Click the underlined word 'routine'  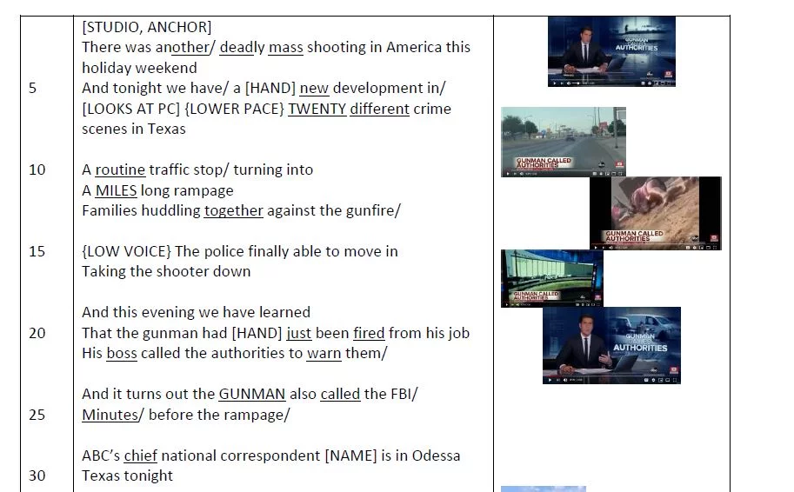pos(120,170)
